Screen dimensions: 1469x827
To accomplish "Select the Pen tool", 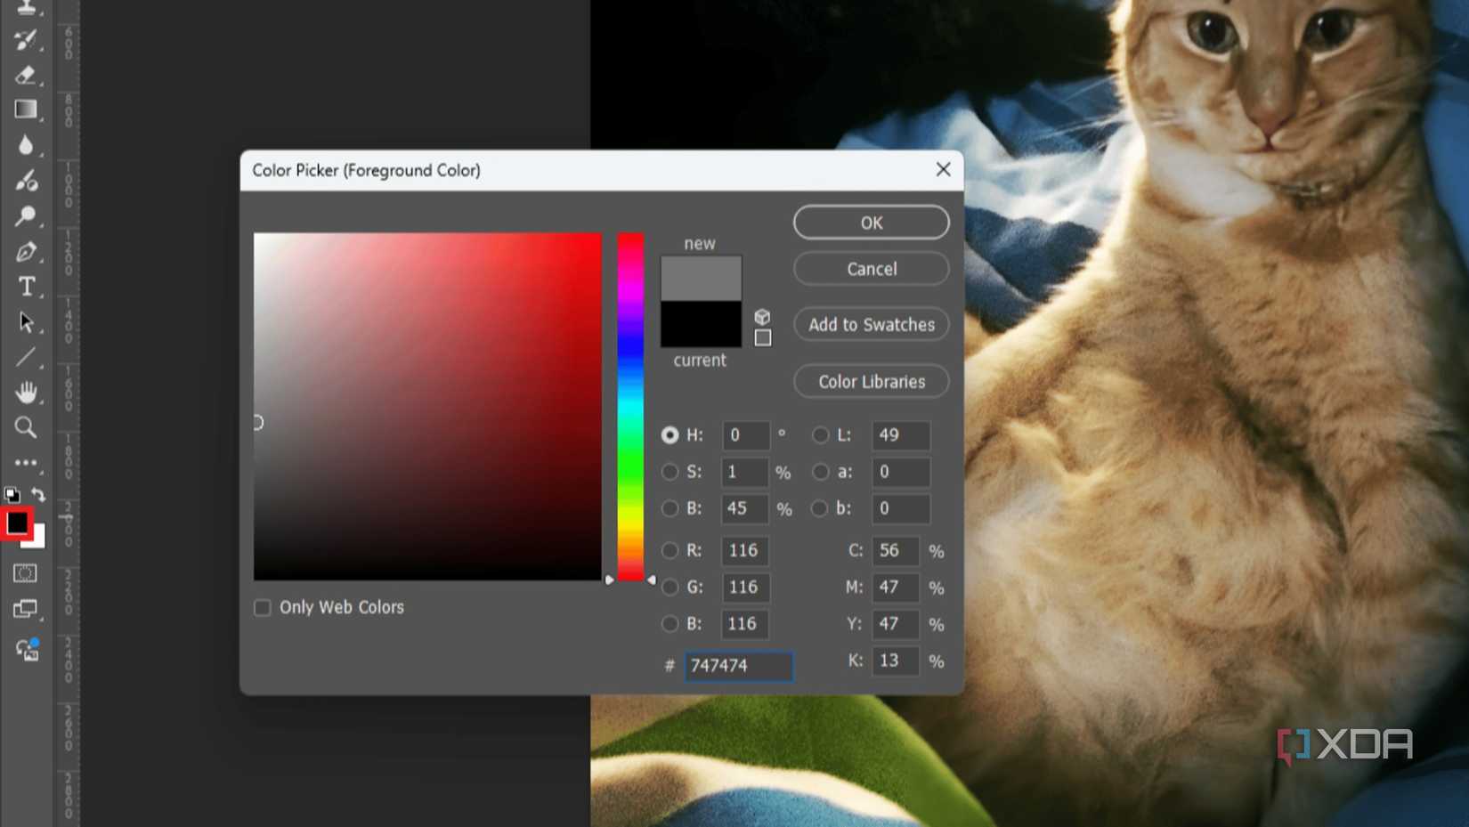I will coord(26,254).
